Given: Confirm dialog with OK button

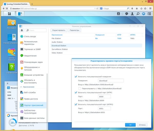Looking at the screenshot, I should tap(130, 125).
